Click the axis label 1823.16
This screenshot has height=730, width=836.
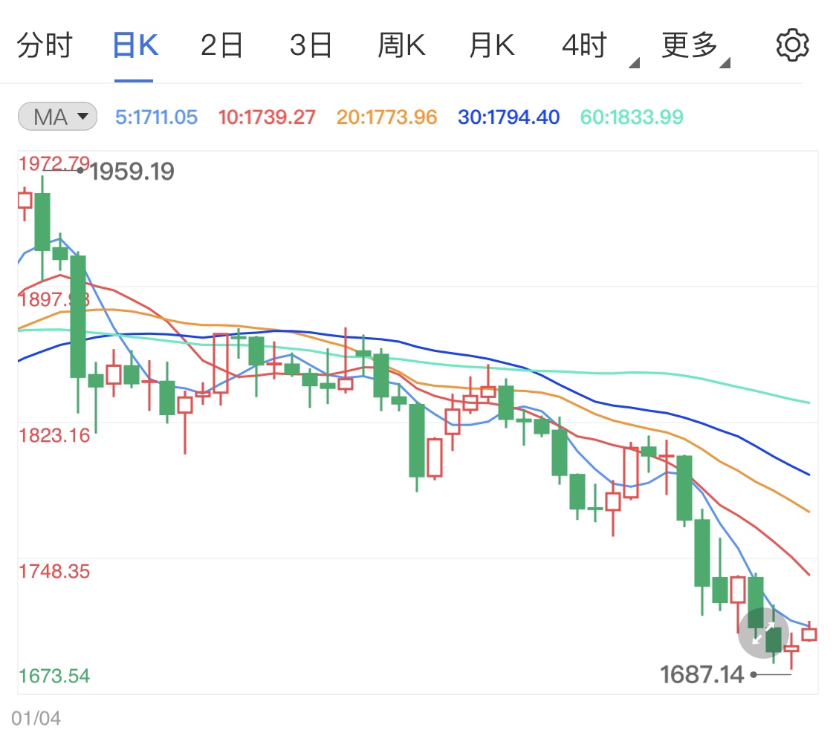pos(54,435)
